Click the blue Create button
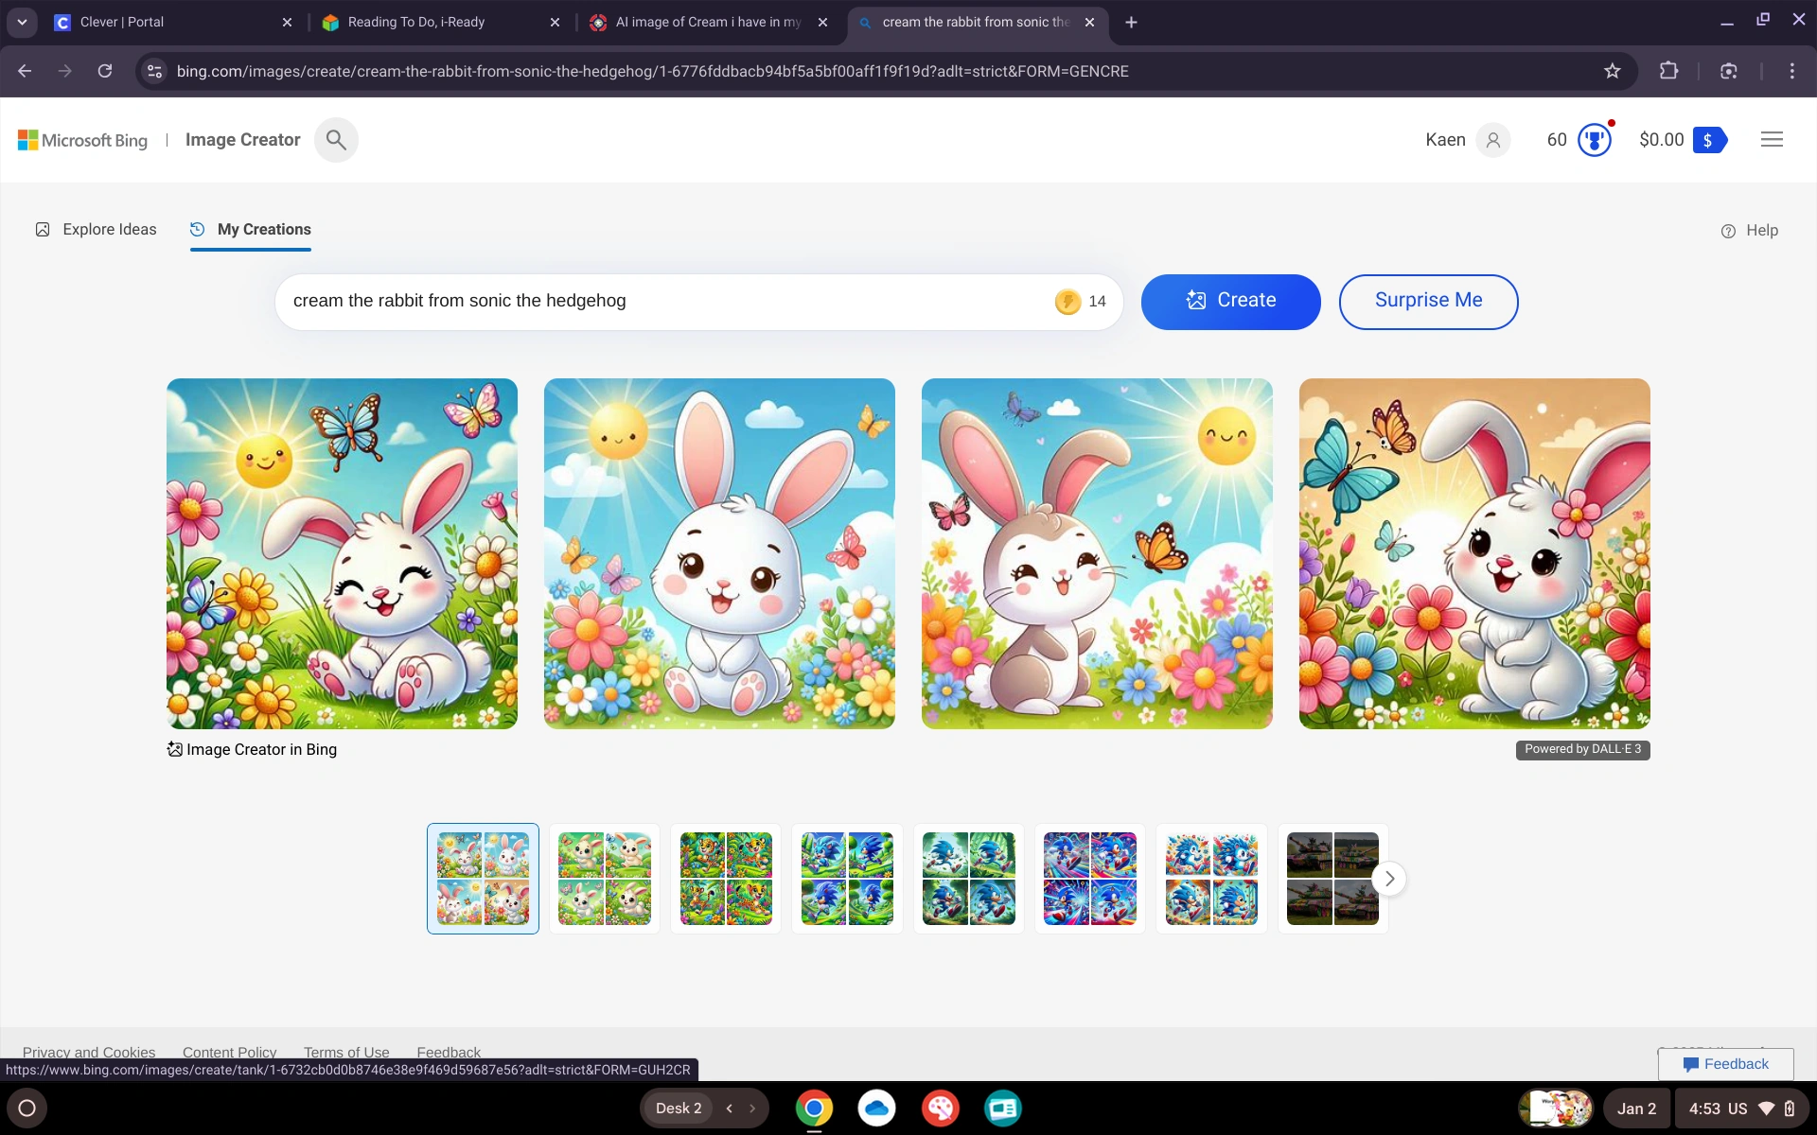 pyautogui.click(x=1230, y=302)
